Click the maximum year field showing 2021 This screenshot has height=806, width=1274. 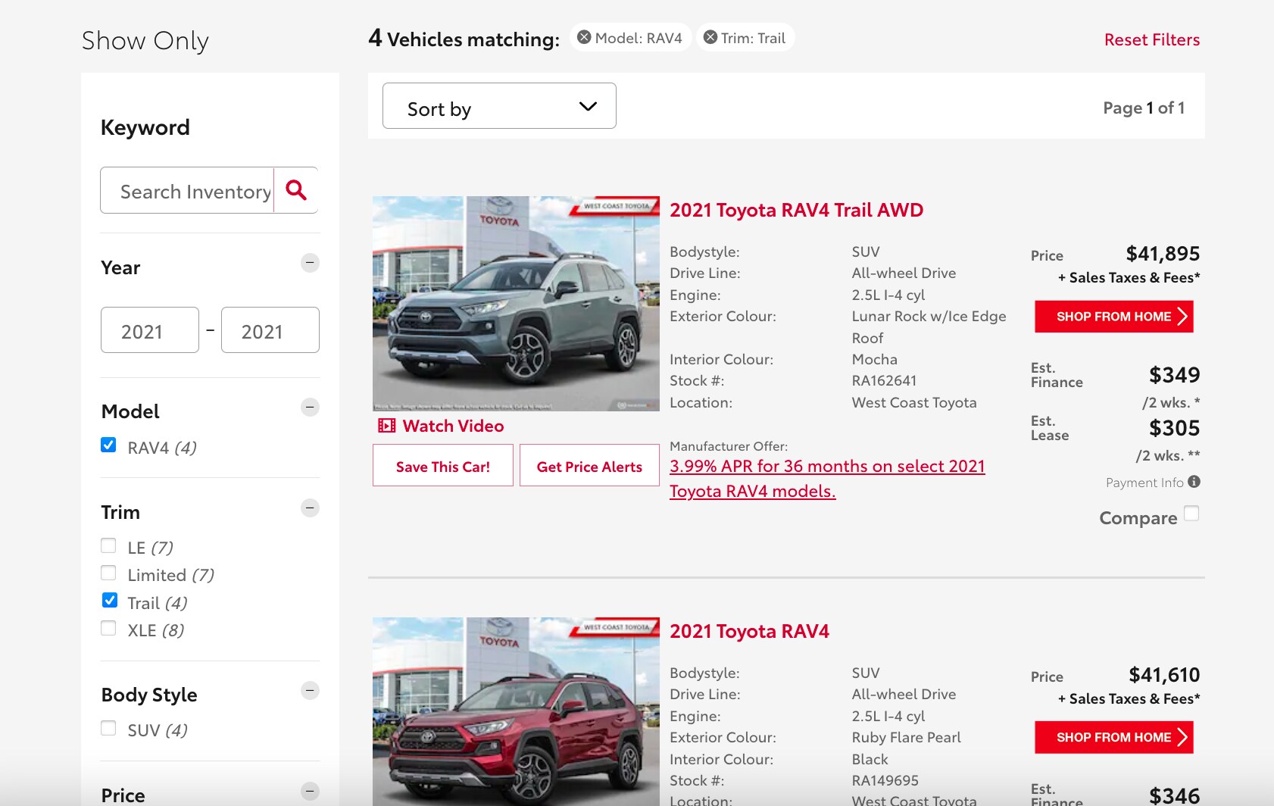270,330
